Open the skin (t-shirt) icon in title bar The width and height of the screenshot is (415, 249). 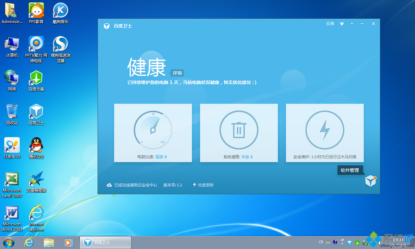click(342, 24)
